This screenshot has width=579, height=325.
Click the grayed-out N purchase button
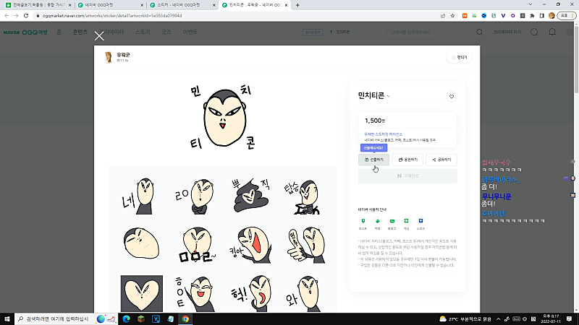[407, 176]
